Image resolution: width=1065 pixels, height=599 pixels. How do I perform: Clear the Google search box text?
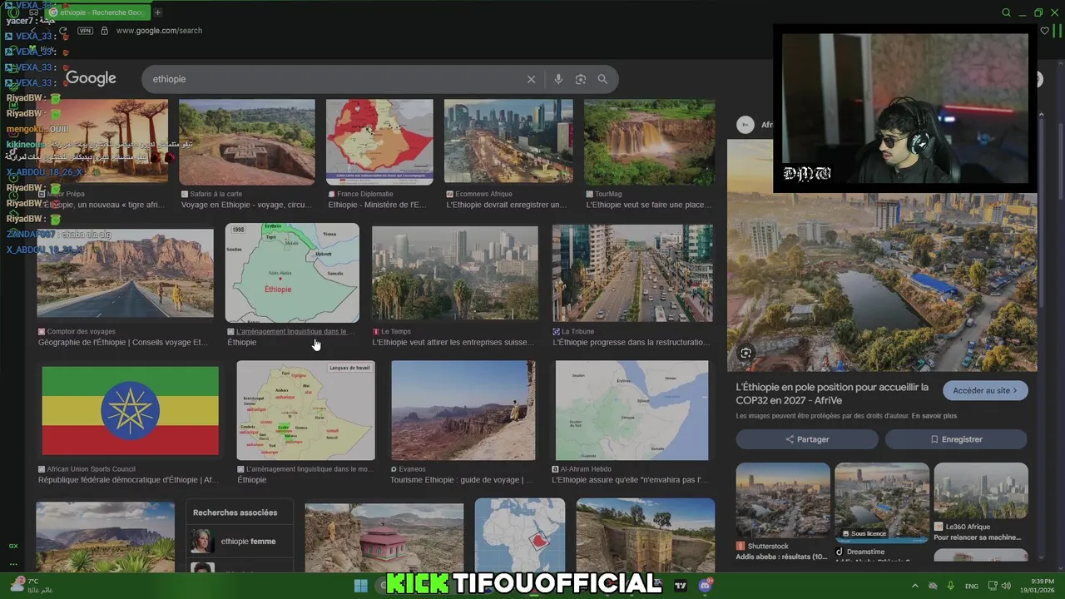pos(531,79)
